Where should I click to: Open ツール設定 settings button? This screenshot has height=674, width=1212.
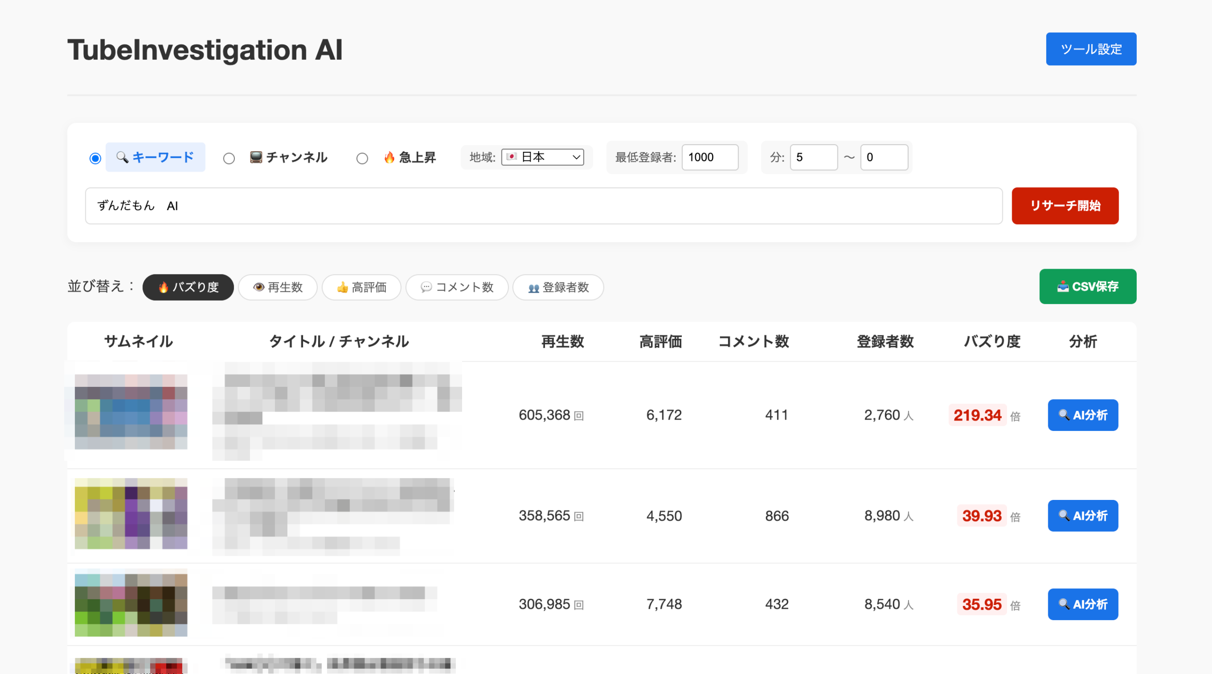click(x=1091, y=49)
